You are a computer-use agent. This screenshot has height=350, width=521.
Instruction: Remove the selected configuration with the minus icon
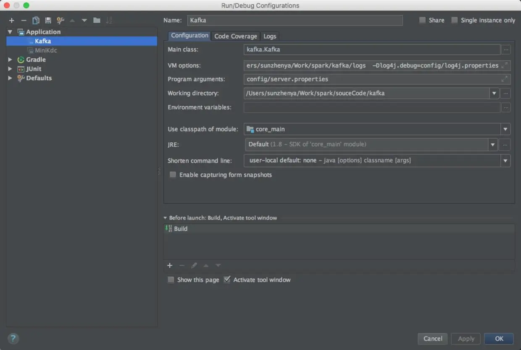click(24, 20)
